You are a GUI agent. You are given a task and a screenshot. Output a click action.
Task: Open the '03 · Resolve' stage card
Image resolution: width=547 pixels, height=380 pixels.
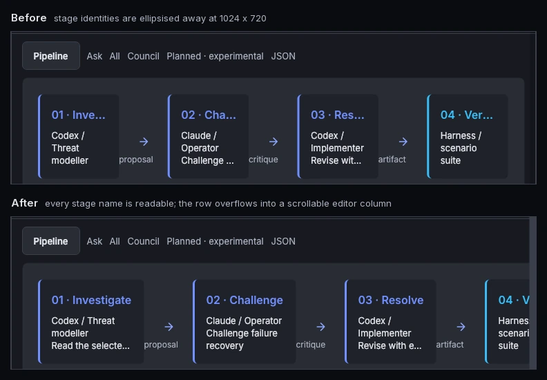click(x=390, y=322)
